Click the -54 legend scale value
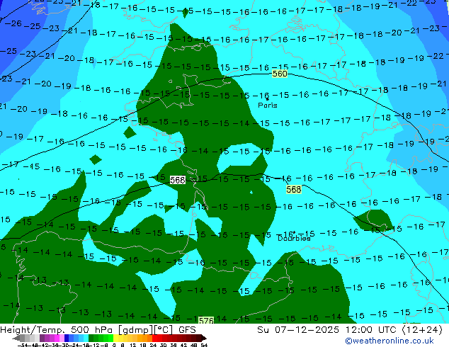449x347 pixels. point(22,345)
